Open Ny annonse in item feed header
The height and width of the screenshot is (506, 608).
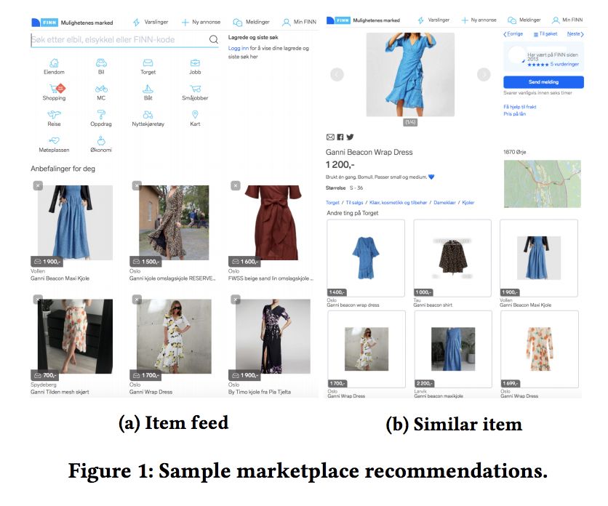click(201, 22)
